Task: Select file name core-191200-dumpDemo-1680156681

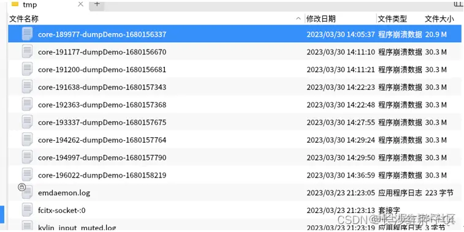Action: click(102, 69)
